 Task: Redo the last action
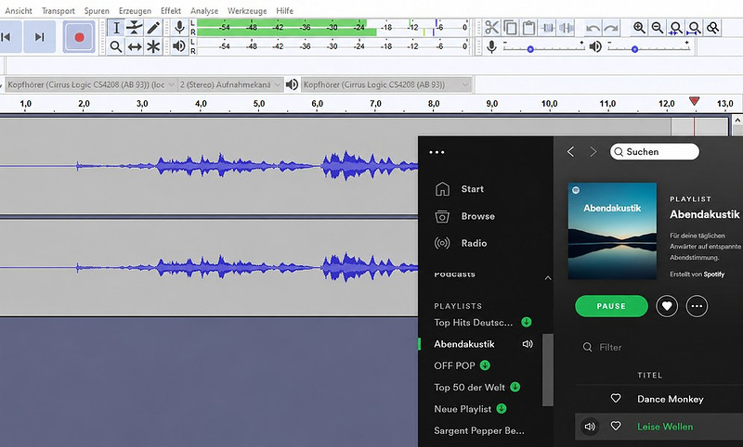coord(611,28)
